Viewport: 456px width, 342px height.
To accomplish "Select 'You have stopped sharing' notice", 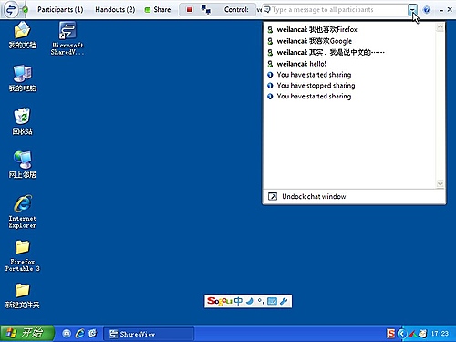I will (x=311, y=86).
